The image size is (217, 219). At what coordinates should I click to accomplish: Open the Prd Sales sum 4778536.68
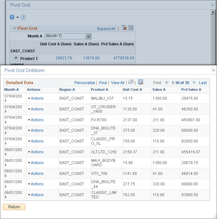pyautogui.click(x=124, y=58)
